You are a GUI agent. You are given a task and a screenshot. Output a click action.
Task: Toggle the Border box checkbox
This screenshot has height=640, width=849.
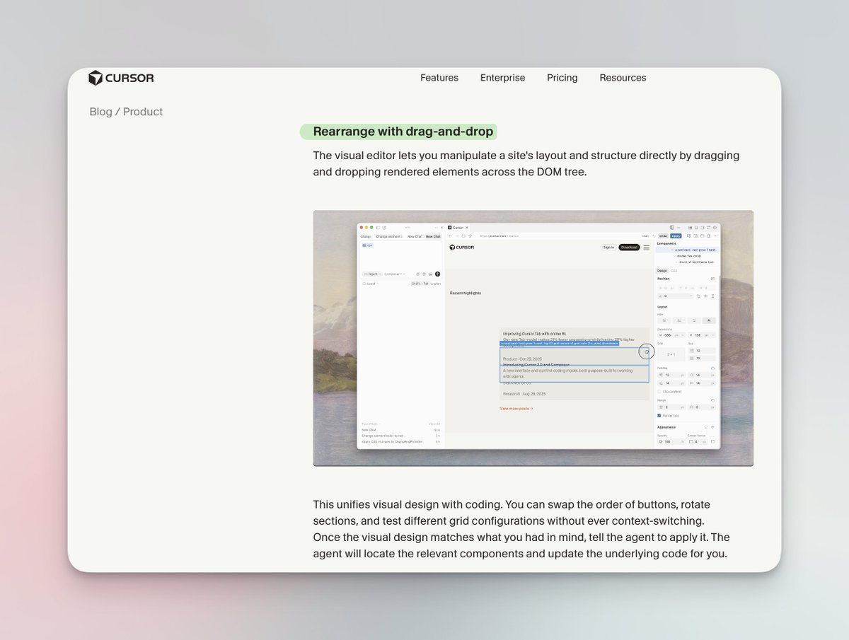(659, 416)
